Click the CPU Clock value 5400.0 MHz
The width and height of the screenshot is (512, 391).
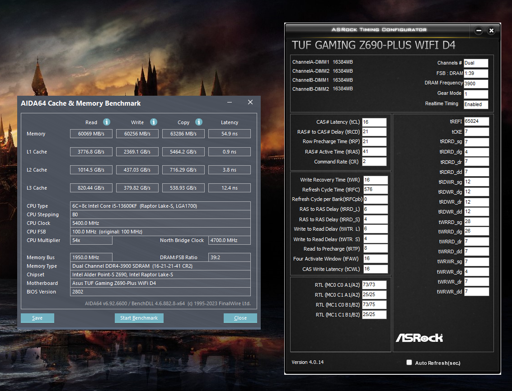(160, 223)
